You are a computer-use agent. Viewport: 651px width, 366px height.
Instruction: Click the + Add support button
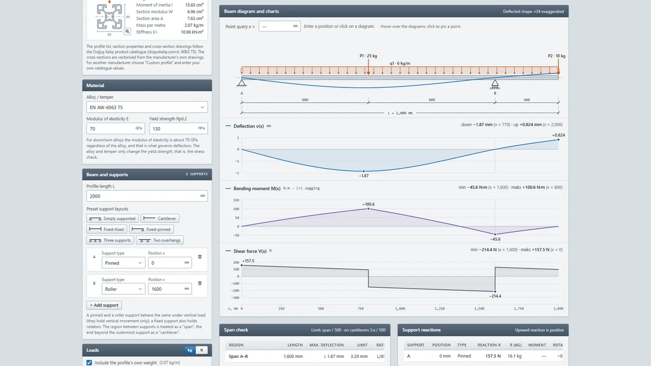point(104,305)
